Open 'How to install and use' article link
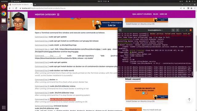The width and height of the screenshot is (197, 111). coord(152,110)
